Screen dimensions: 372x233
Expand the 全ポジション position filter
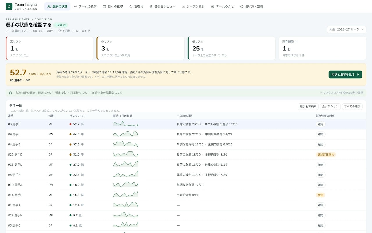pos(330,107)
